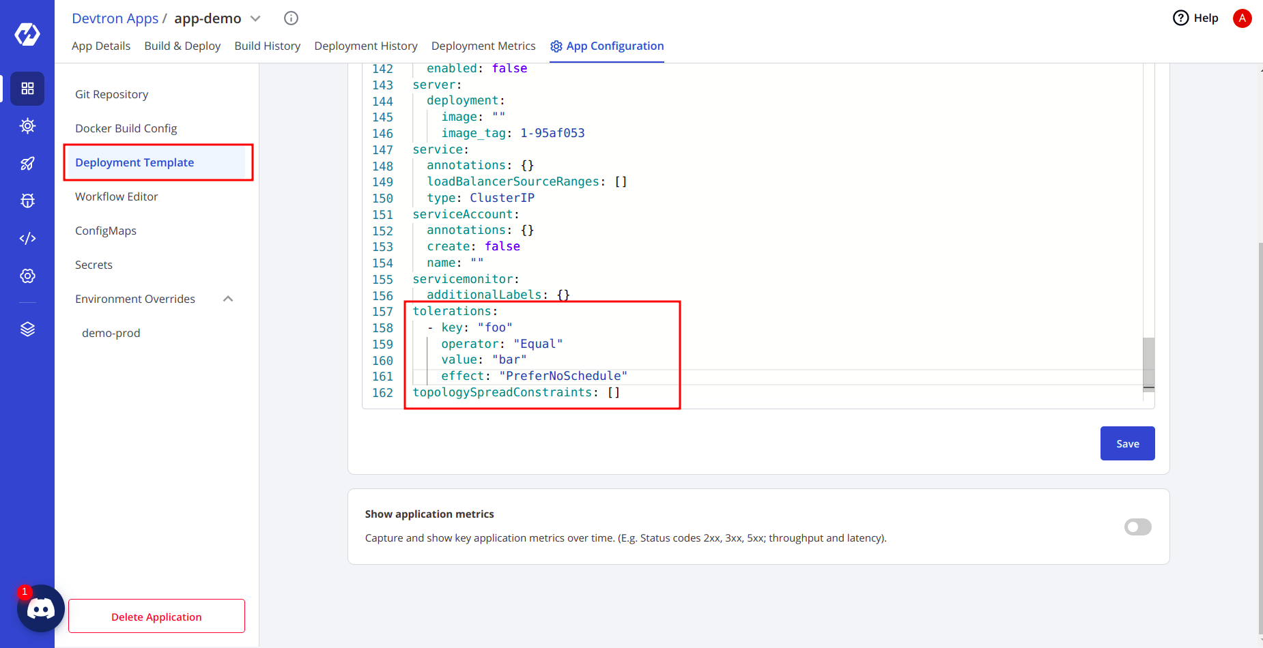Select demo-prod environment override
This screenshot has height=648, width=1263.
coord(111,333)
